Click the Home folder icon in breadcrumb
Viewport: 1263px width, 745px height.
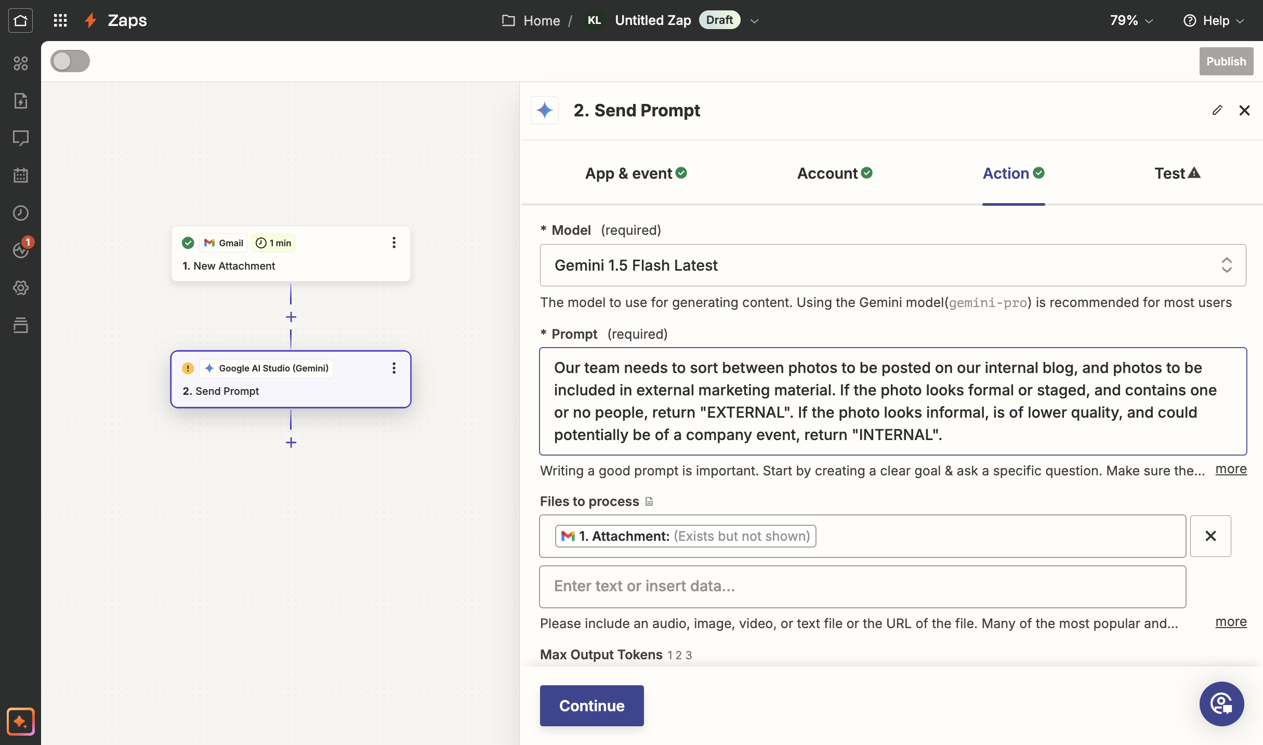(508, 20)
